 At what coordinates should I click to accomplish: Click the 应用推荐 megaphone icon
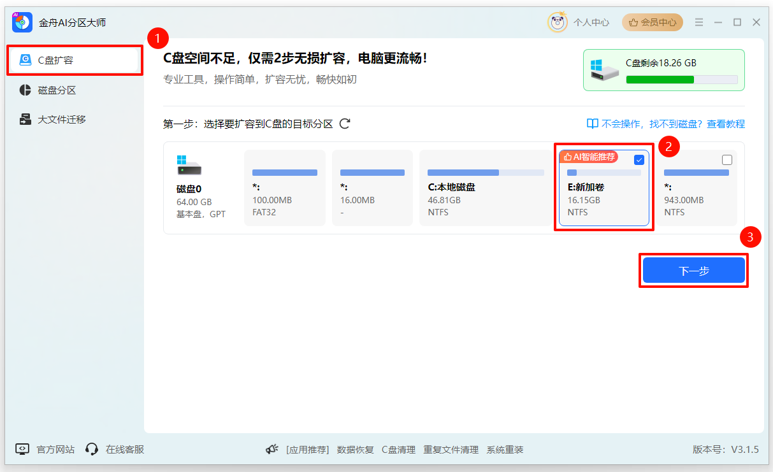pos(271,448)
